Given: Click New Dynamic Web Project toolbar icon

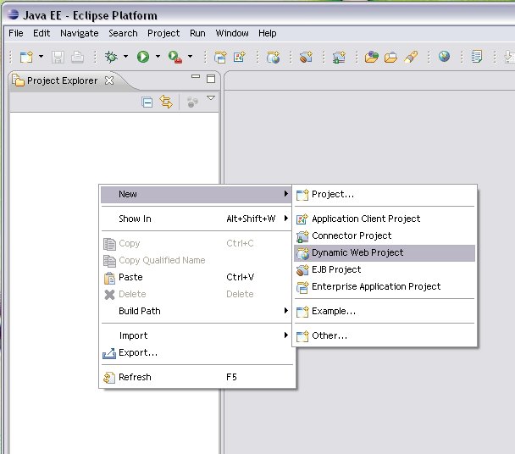Looking at the screenshot, I should (x=273, y=57).
